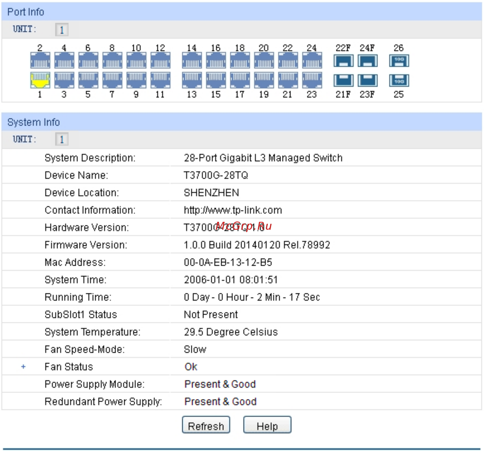The height and width of the screenshot is (451, 484).
Task: Expand Fan Status with the plus sign
Action: (x=23, y=367)
